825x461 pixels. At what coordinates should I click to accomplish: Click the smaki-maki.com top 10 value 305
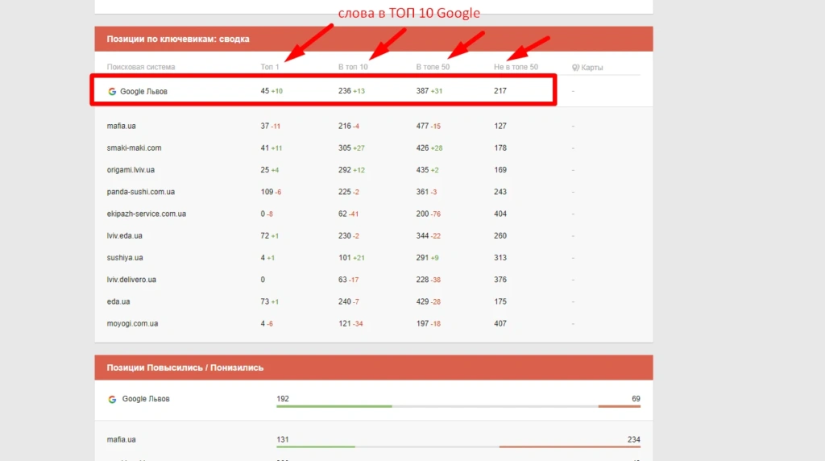tap(345, 147)
